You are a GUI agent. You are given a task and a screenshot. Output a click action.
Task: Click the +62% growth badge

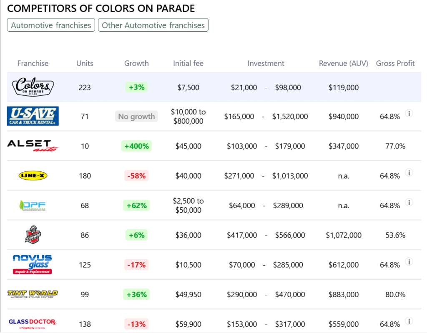pyautogui.click(x=136, y=205)
